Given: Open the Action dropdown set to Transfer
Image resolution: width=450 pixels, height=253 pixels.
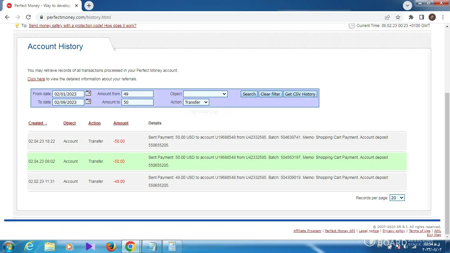Looking at the screenshot, I should point(196,102).
